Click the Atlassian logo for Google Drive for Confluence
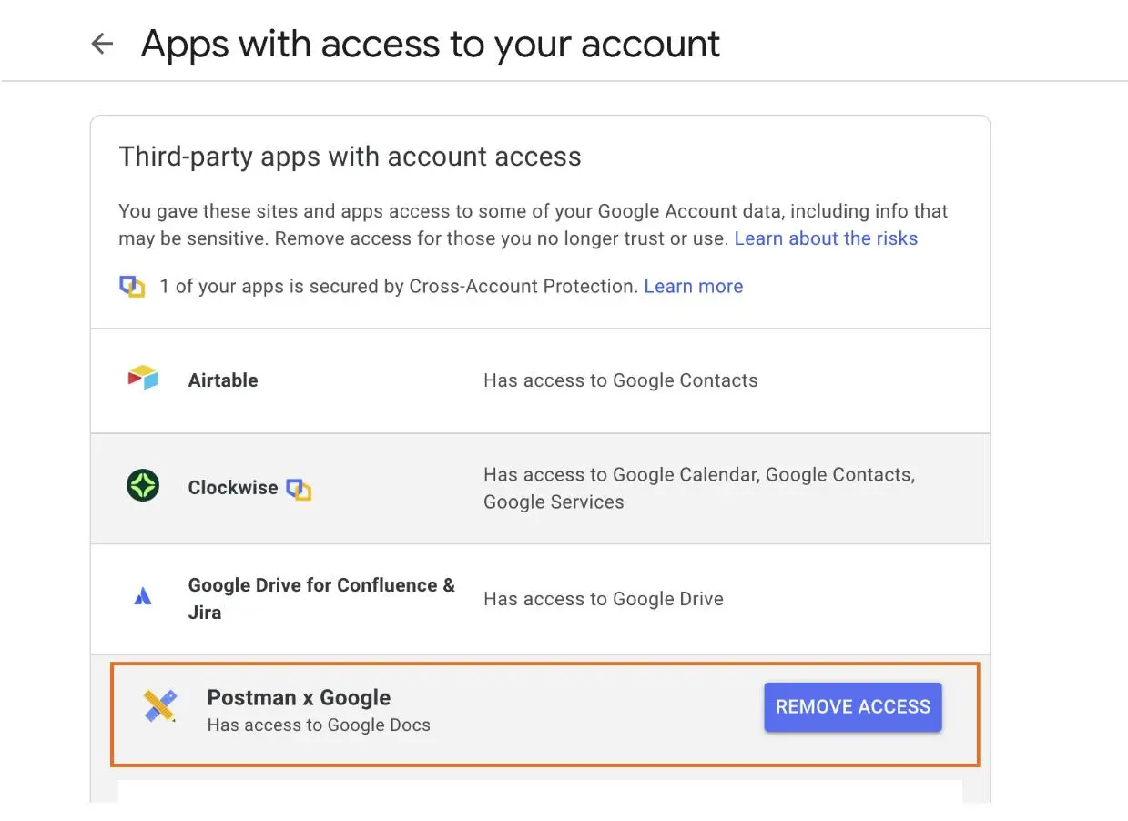The image size is (1128, 821). point(143,597)
